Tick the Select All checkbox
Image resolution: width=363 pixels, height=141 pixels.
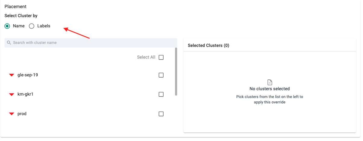[x=161, y=57]
